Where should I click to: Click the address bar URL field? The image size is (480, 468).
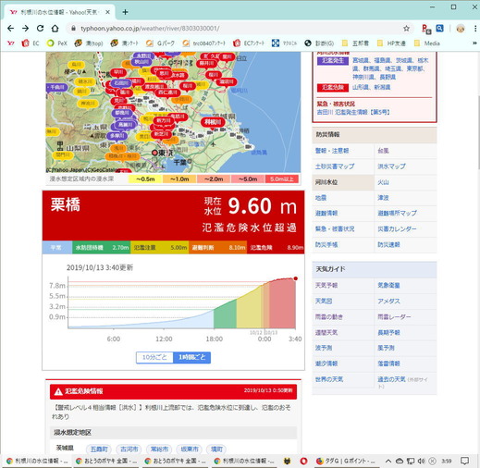click(x=234, y=29)
